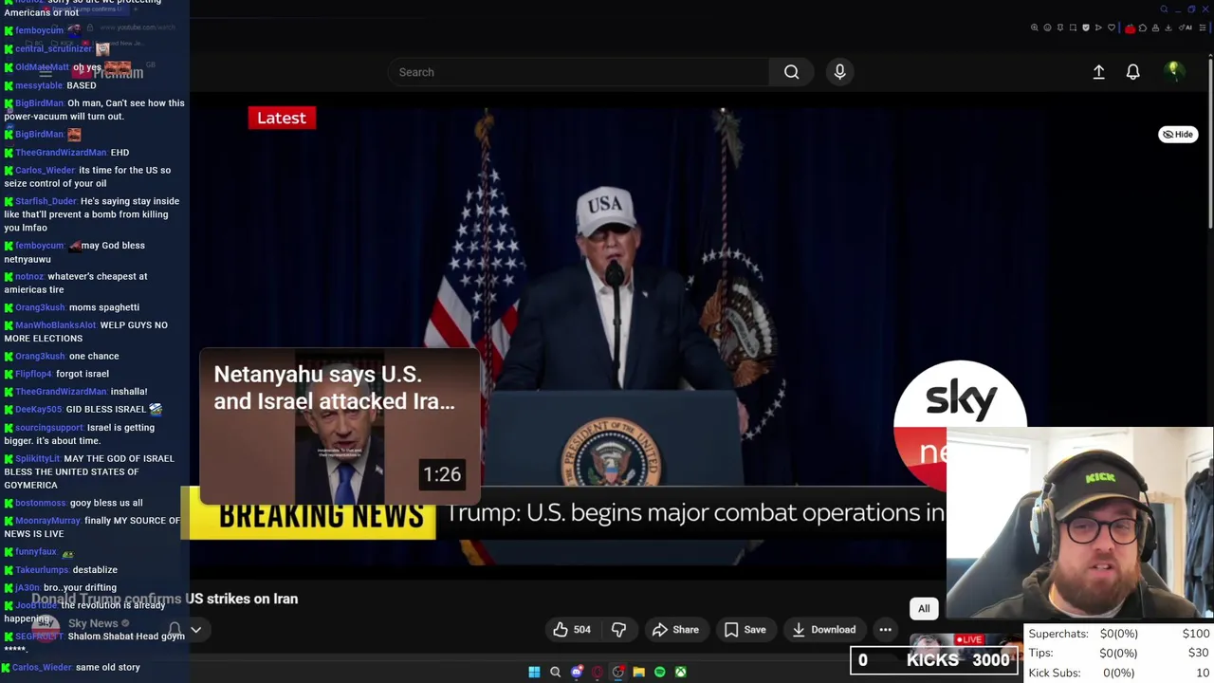Open the video title Donald Trump confirms US strikes
This screenshot has height=683, width=1214.
(x=165, y=599)
